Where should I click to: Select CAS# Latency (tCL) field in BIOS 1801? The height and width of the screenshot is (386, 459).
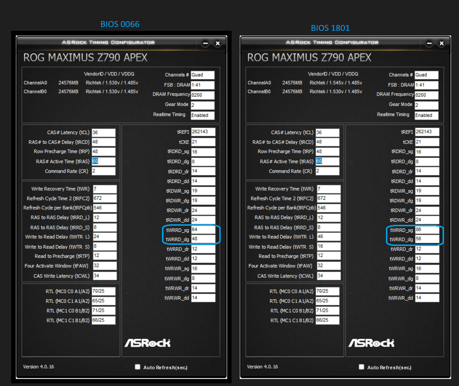click(x=328, y=133)
